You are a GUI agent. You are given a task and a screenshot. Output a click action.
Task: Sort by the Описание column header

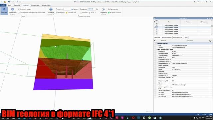tap(204, 22)
